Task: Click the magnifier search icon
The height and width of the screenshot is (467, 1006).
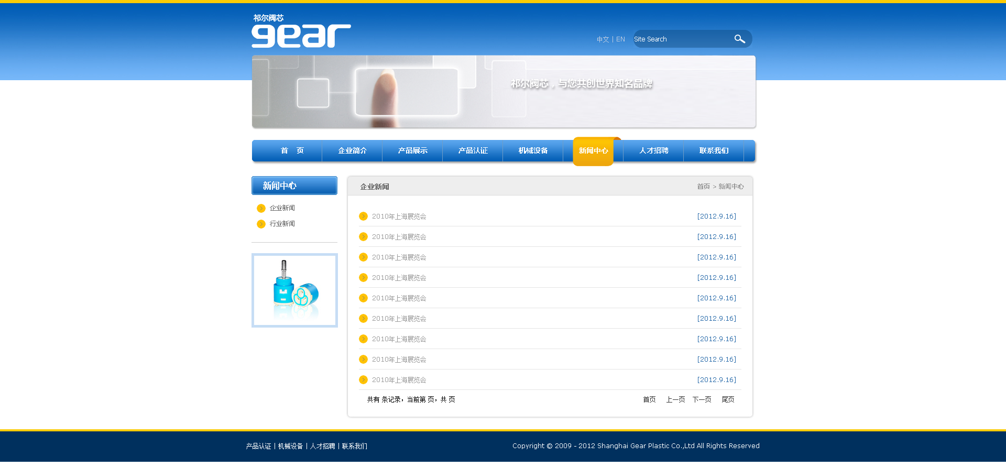Action: click(x=739, y=39)
